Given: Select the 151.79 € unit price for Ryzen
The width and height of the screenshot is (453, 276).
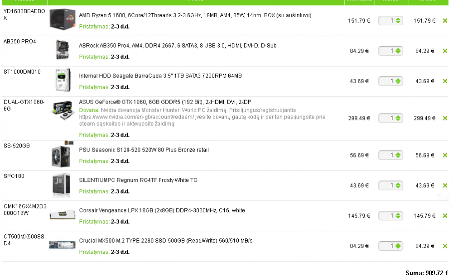Looking at the screenshot, I should (x=359, y=21).
